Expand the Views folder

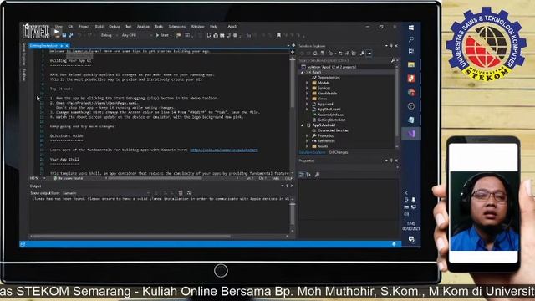(307, 99)
